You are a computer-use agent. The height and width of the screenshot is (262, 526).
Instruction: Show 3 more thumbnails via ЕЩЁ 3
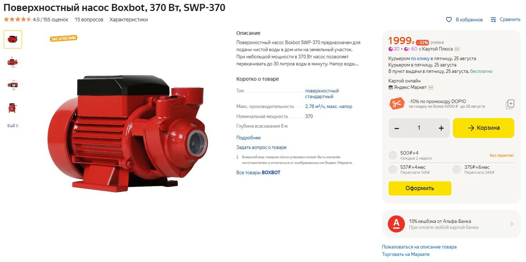point(13,126)
